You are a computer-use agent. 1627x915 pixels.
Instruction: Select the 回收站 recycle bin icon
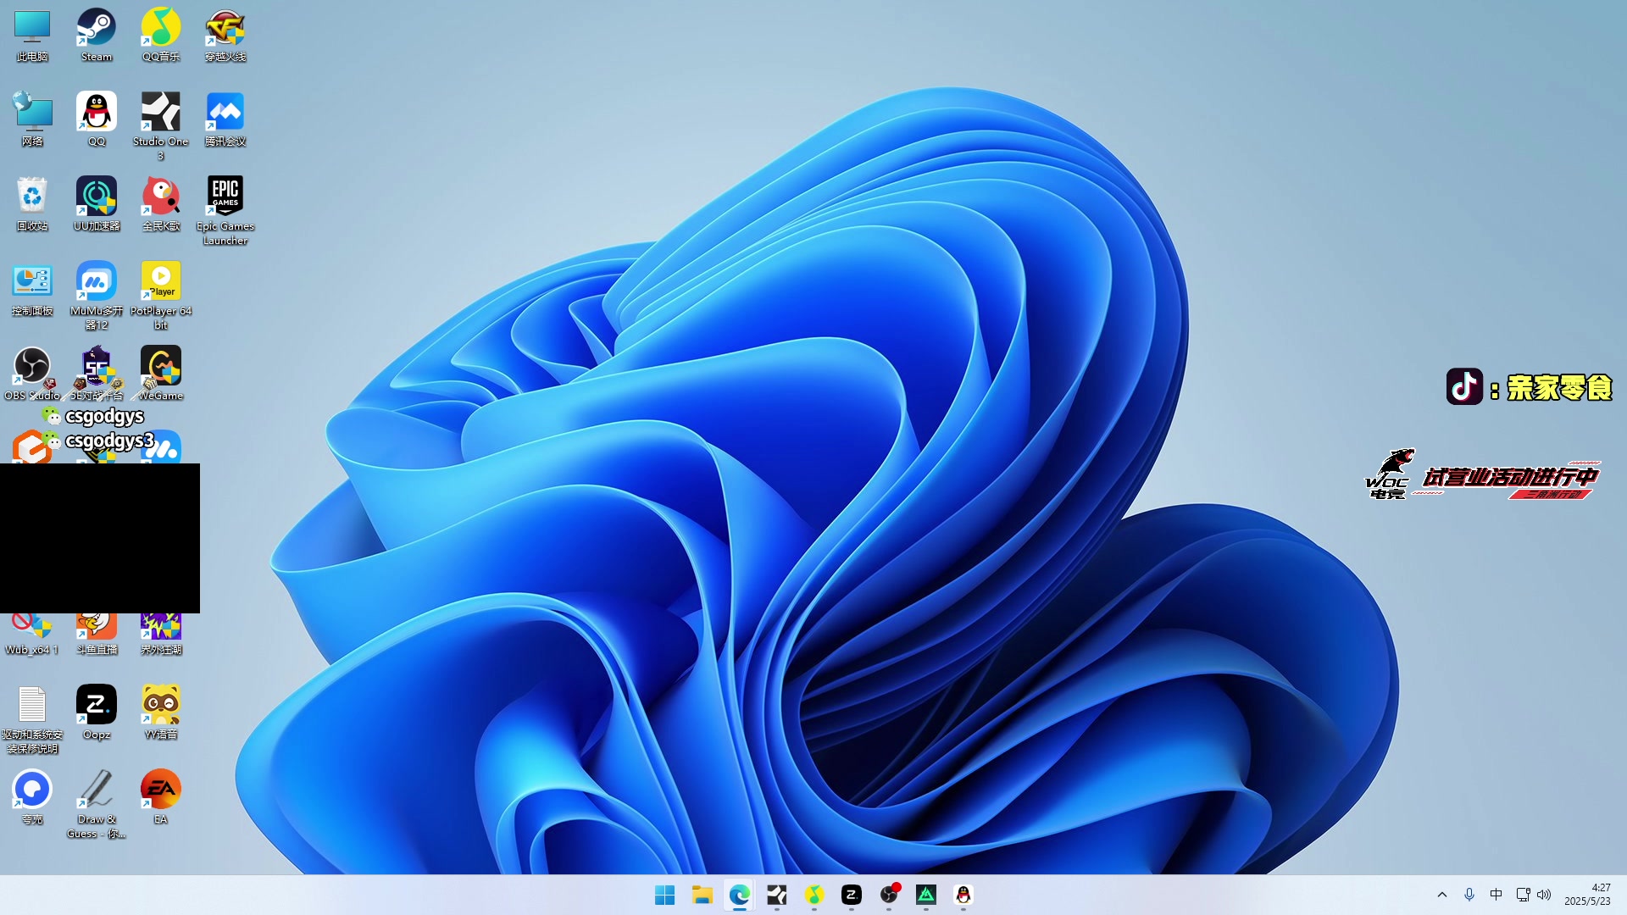32,205
